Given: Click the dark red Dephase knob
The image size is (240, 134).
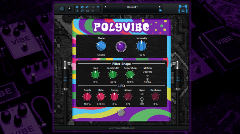Looking at the screenshot, I should click(155, 97).
